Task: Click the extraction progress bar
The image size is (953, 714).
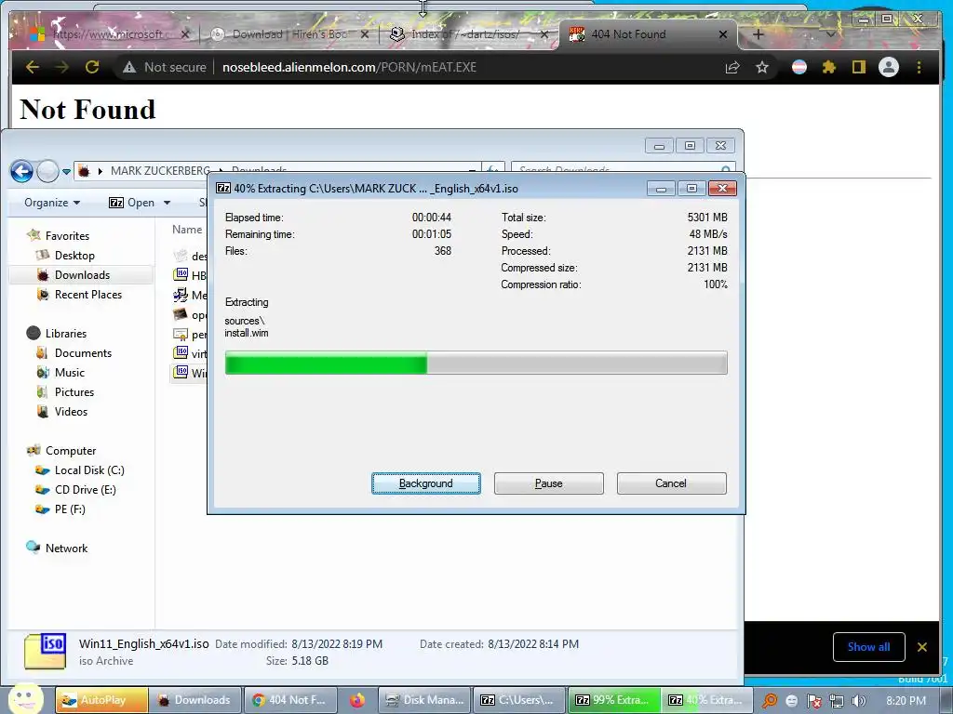Action: (476, 364)
